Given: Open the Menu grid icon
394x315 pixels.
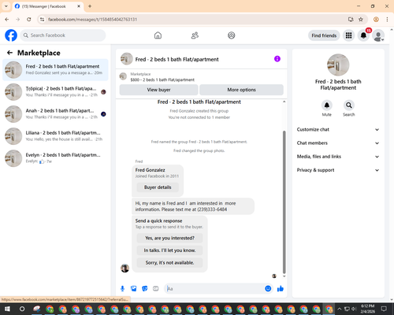Looking at the screenshot, I should [x=348, y=35].
